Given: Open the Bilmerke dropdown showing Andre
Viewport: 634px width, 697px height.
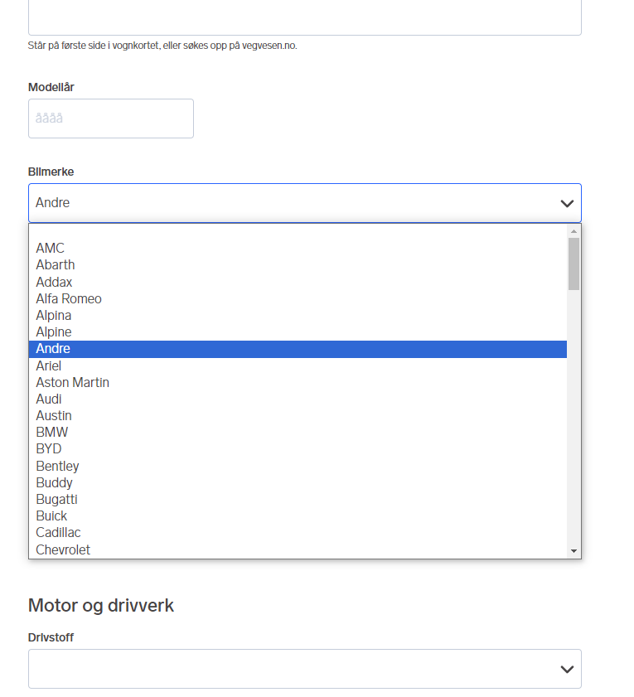Looking at the screenshot, I should (304, 203).
